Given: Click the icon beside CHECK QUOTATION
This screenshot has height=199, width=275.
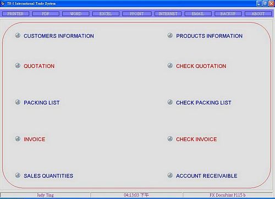Looking at the screenshot, I should point(170,66).
